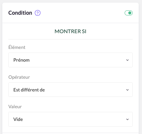
Task: Open the Valeur dropdown showing Vide
Action: (x=70, y=119)
